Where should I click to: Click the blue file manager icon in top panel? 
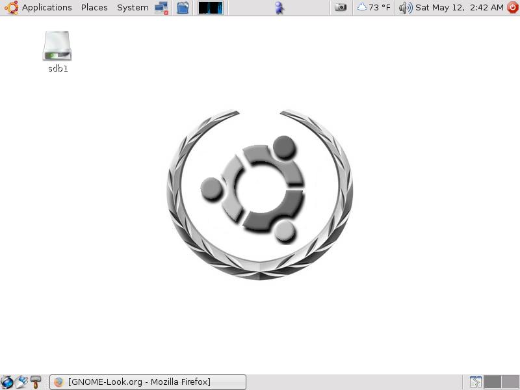coord(183,8)
